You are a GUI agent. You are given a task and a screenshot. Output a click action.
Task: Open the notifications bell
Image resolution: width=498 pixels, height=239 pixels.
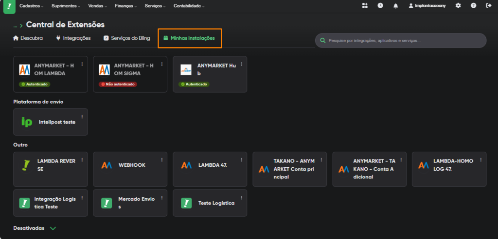tap(395, 6)
